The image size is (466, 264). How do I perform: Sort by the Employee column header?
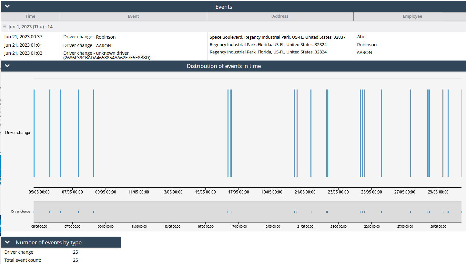pyautogui.click(x=412, y=16)
